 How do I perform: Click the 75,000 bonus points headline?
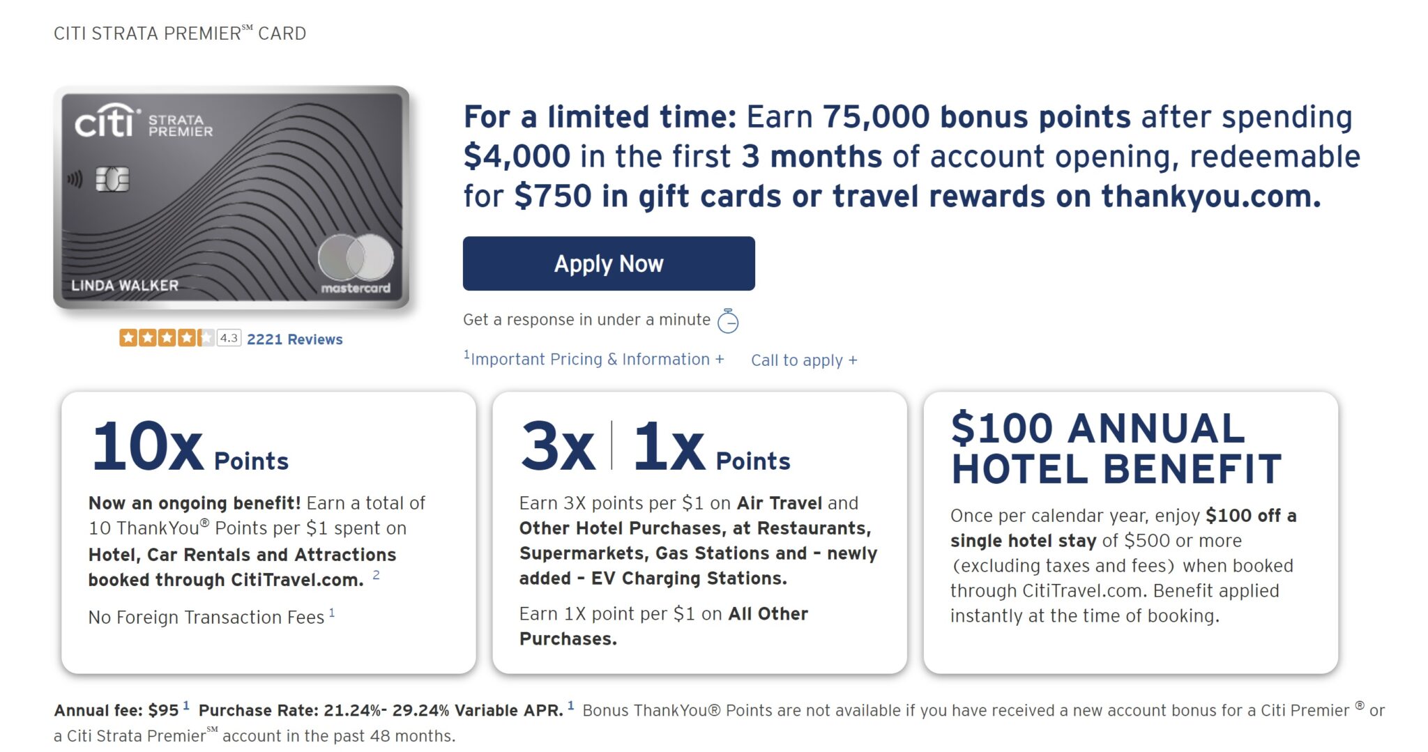pos(911,157)
